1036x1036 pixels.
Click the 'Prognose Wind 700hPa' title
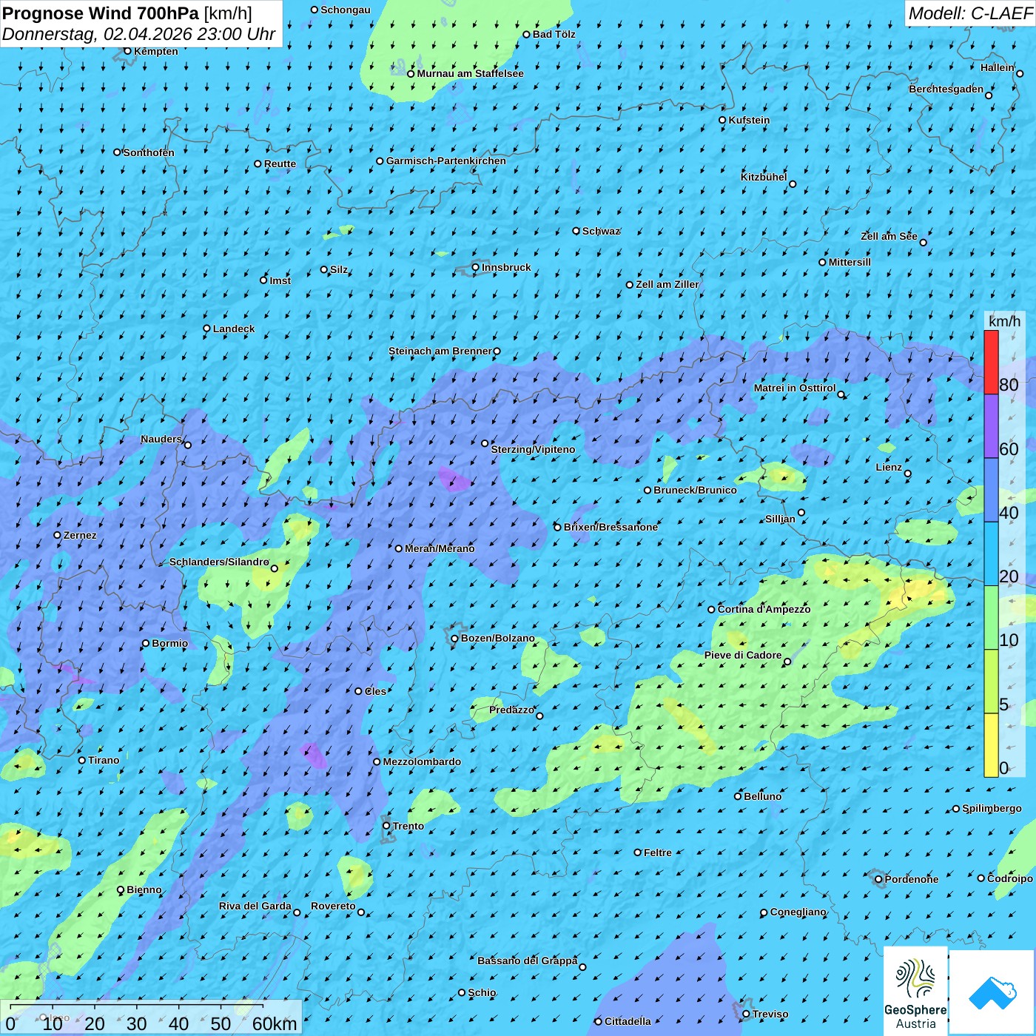click(x=101, y=13)
